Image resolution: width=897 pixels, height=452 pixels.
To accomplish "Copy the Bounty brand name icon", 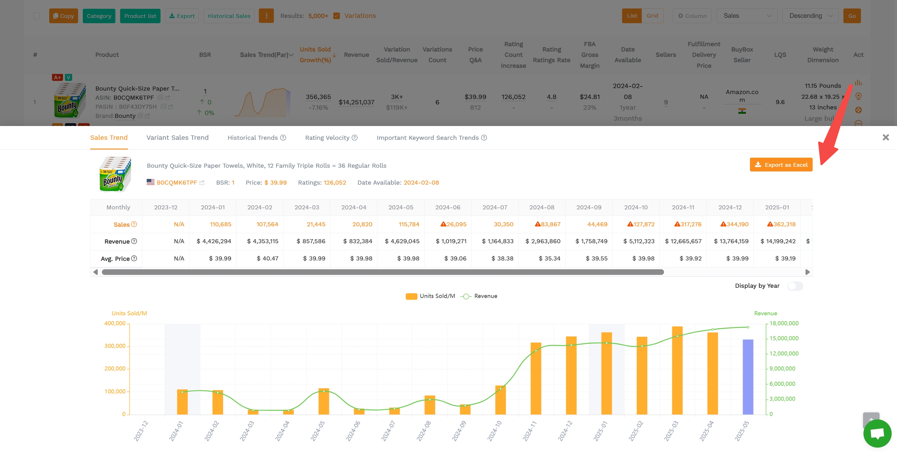I will (140, 116).
